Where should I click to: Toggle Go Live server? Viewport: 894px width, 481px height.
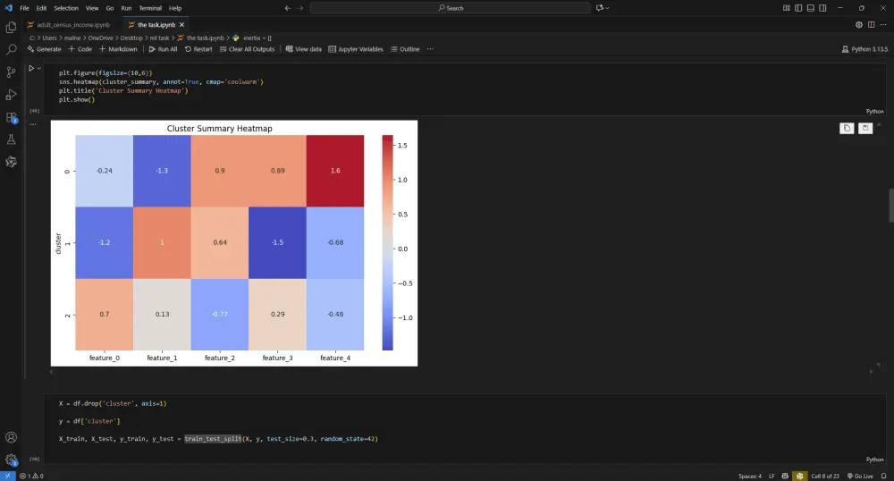860,476
